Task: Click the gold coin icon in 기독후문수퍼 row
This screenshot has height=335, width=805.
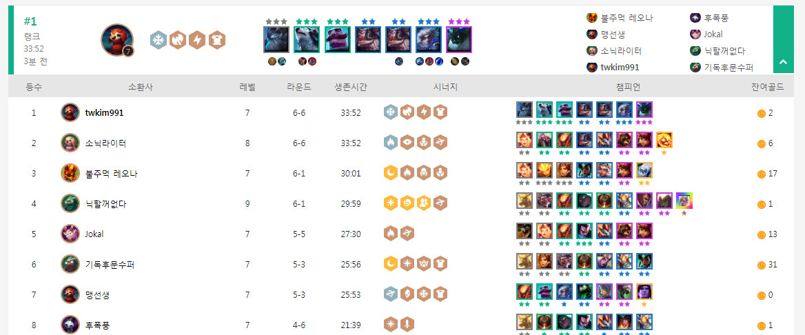Action: (762, 265)
